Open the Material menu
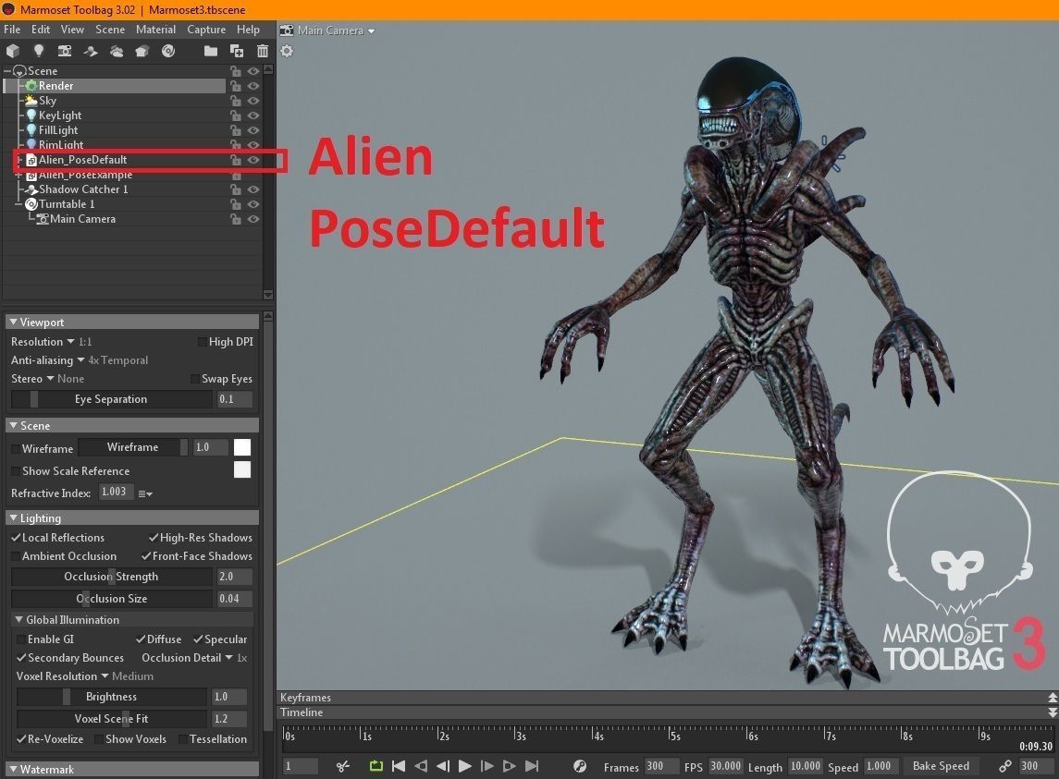Image resolution: width=1059 pixels, height=779 pixels. click(155, 30)
